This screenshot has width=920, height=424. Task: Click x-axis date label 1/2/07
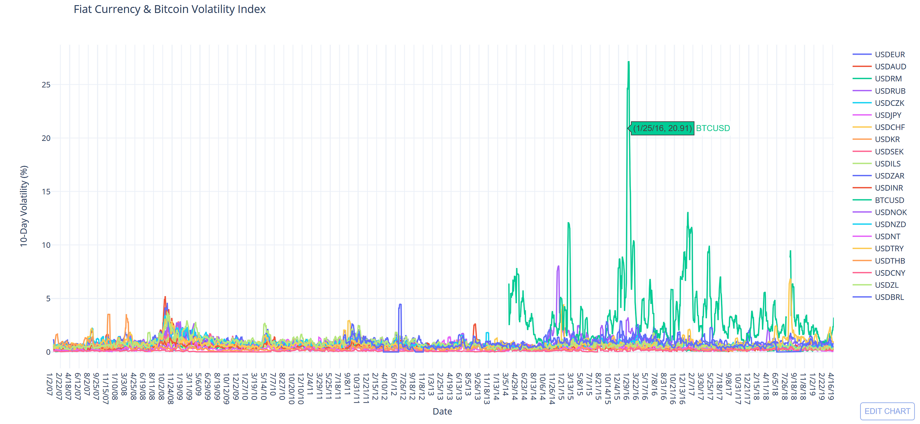[49, 384]
